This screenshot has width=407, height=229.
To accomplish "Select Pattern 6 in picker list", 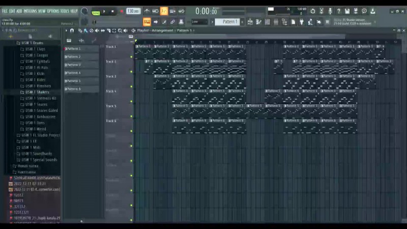I will coord(81,89).
